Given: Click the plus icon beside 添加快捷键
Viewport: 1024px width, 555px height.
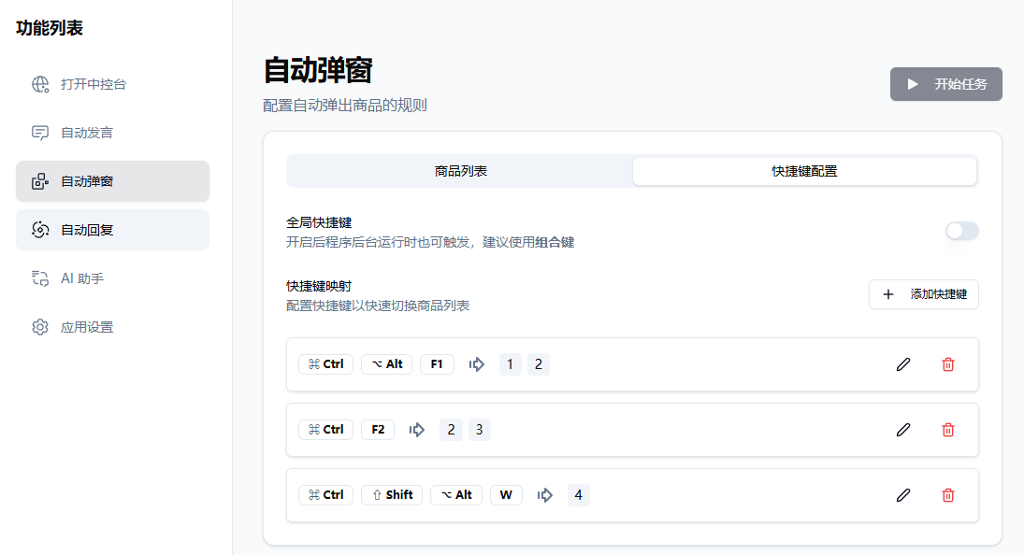Looking at the screenshot, I should tap(887, 294).
